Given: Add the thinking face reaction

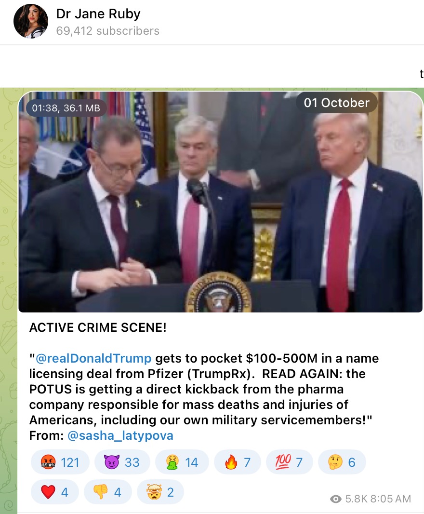Looking at the screenshot, I should click(342, 462).
